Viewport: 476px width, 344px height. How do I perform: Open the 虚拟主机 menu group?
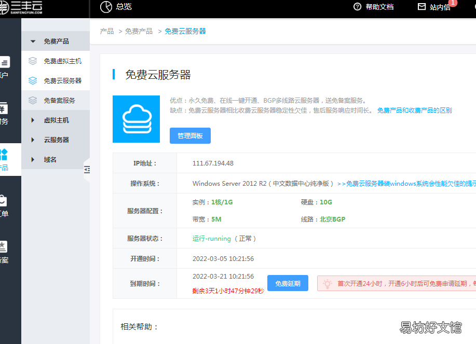56,120
